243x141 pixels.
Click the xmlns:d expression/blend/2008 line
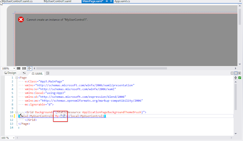click(75, 97)
